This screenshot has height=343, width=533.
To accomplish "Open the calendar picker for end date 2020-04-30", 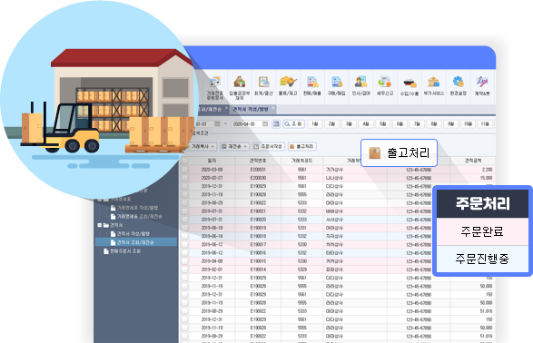I will tap(265, 124).
